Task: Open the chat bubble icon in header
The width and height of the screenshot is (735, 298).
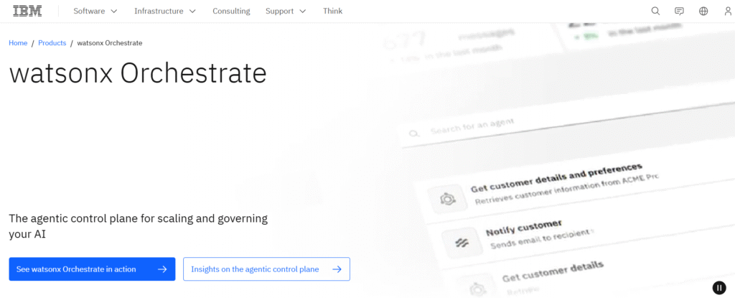Action: pos(679,11)
